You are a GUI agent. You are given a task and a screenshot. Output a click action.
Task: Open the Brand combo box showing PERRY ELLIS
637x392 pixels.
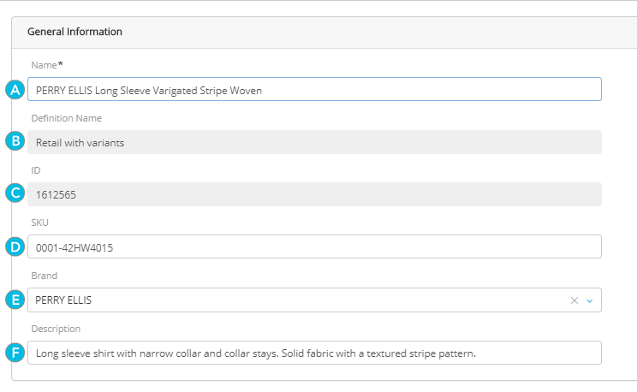(x=291, y=300)
